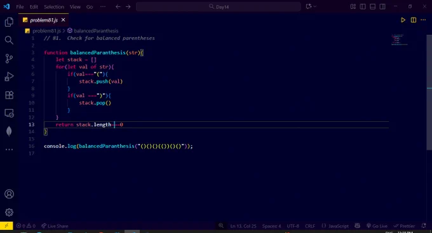Go back with the left arrow

[118, 6]
